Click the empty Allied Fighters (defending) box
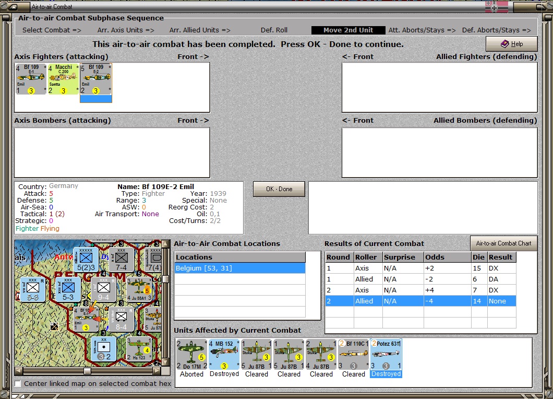This screenshot has height=399, width=553. point(439,88)
